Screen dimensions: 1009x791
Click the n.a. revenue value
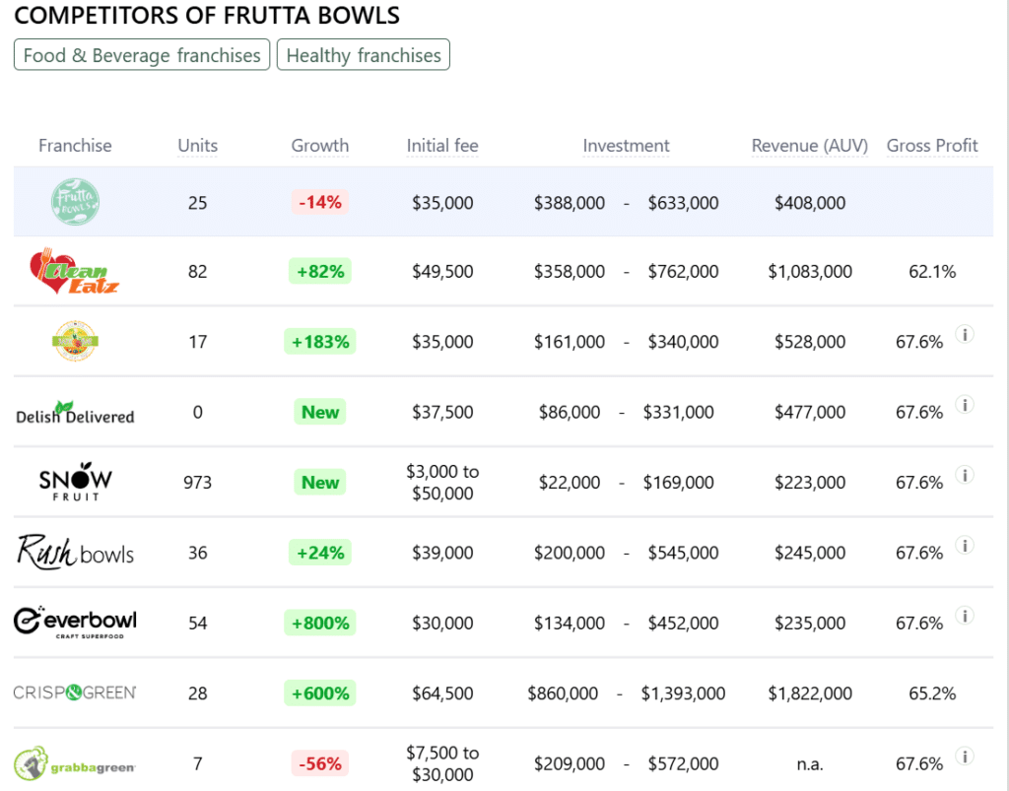810,764
